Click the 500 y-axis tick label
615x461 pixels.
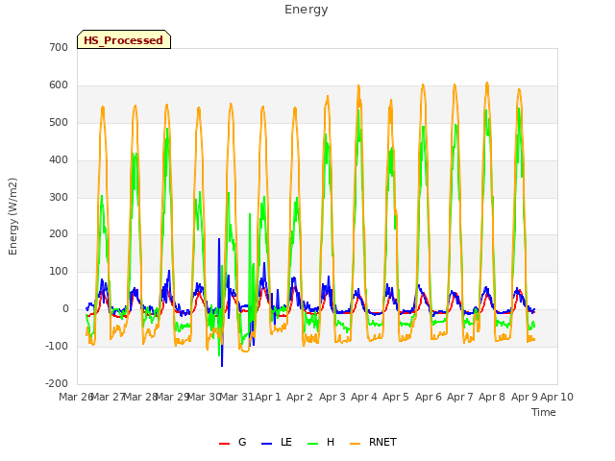click(59, 122)
